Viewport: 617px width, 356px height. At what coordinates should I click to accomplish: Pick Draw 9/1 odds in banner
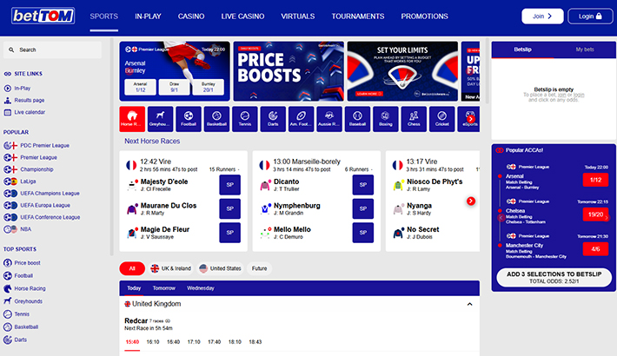(175, 87)
